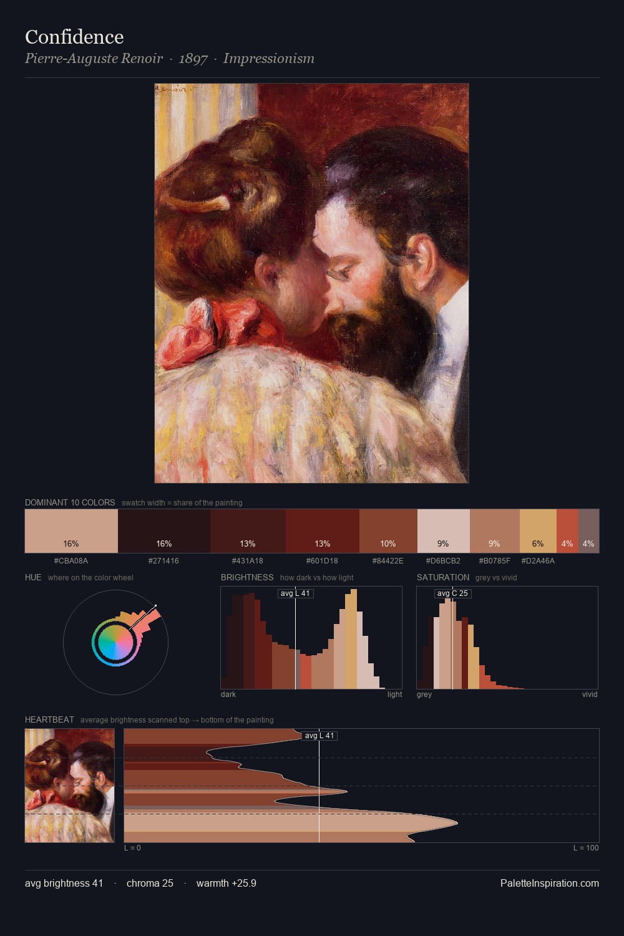Click the 'HEARTBEAT' section heading
624x936 pixels.
tap(49, 719)
